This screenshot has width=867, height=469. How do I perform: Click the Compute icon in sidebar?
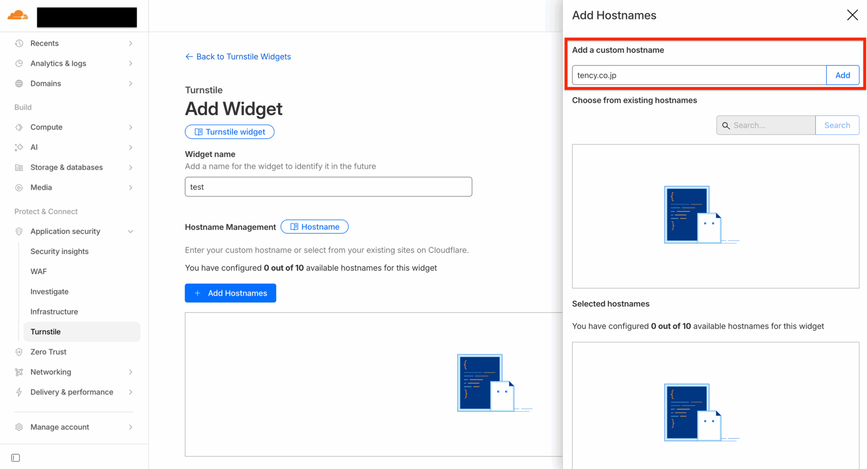coord(19,127)
